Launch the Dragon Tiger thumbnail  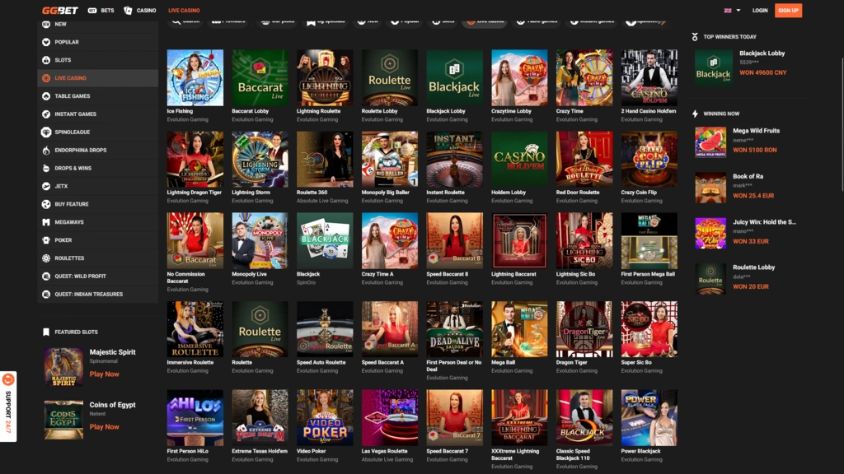coord(584,329)
